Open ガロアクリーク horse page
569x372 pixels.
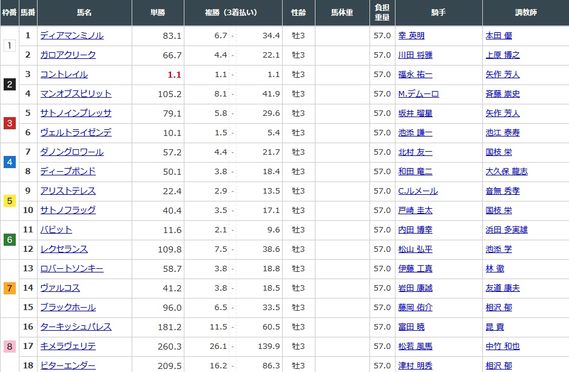68,55
